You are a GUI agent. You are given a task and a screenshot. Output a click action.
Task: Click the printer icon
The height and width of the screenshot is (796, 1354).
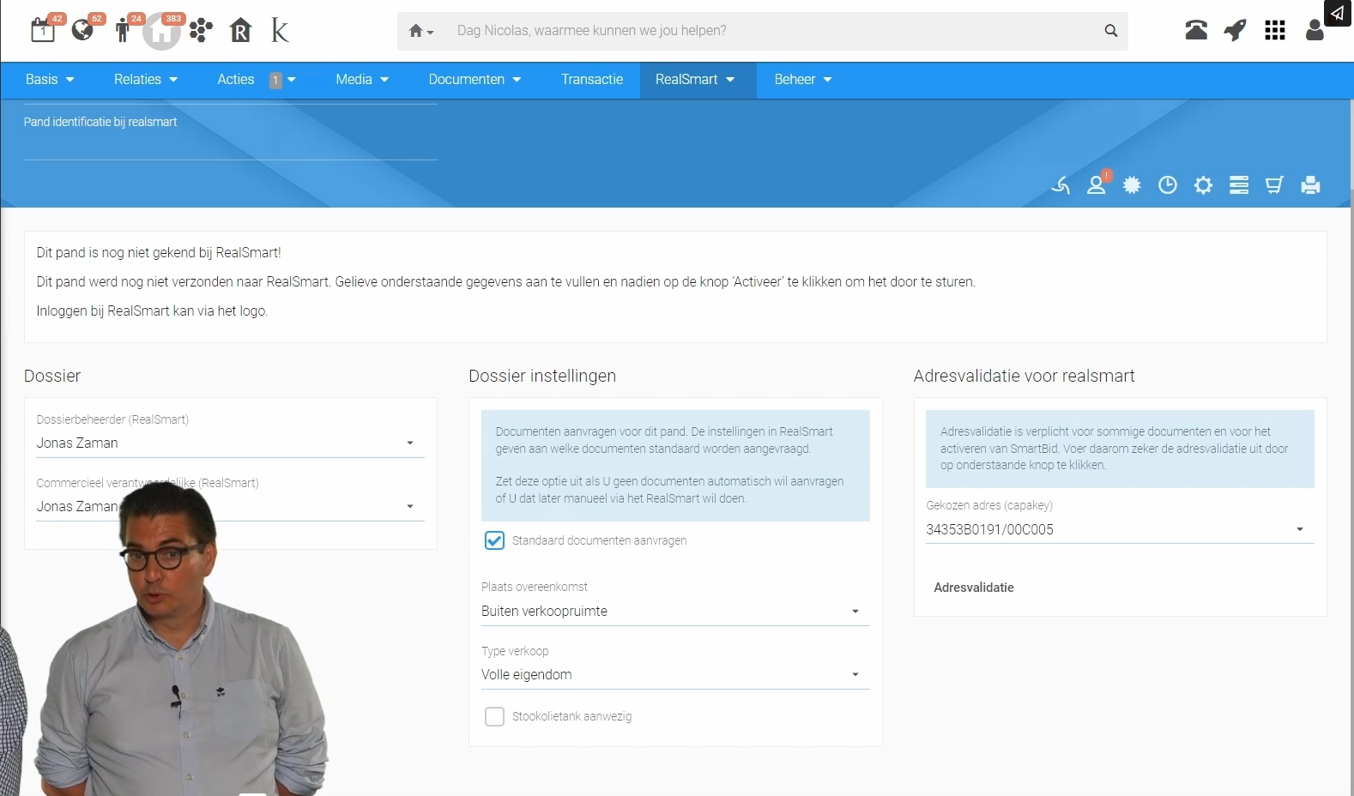[1310, 185]
